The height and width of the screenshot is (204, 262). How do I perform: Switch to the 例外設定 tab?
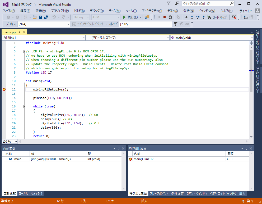pos(177,194)
